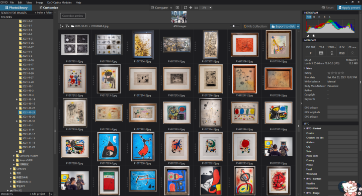Open the DxO Optics Modules menu
362x196 pixels.
pyautogui.click(x=59, y=3)
